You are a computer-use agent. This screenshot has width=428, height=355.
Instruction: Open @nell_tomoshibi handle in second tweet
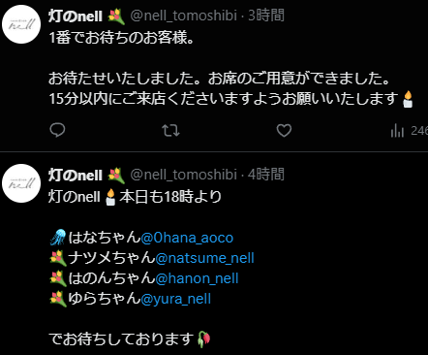184,175
